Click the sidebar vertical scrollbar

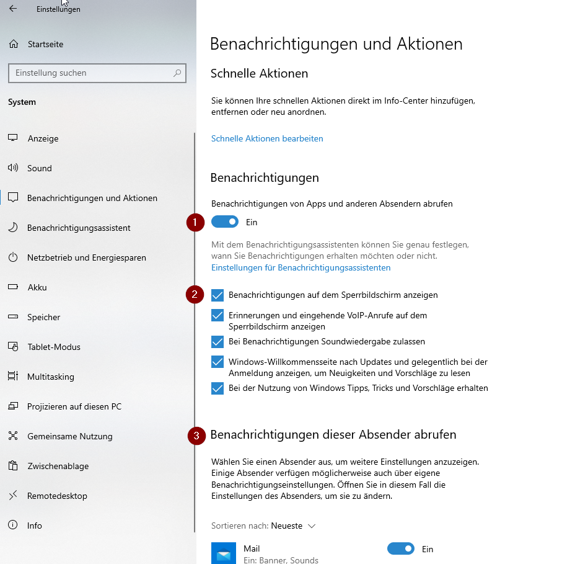pos(195,333)
